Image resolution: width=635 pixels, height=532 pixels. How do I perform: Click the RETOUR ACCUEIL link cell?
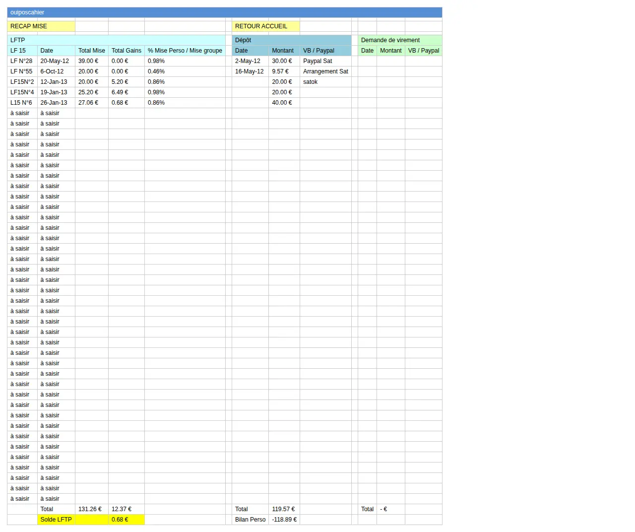pyautogui.click(x=266, y=26)
